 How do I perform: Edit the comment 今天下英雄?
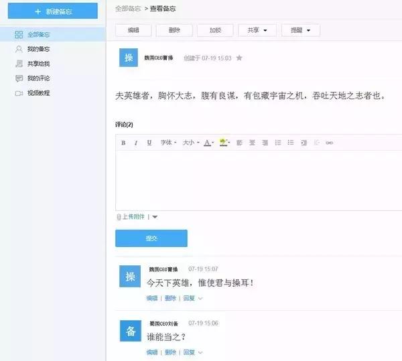pos(152,298)
